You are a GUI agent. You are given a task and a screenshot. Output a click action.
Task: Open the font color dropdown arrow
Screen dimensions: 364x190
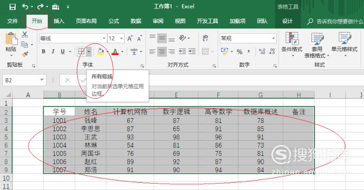[122, 51]
